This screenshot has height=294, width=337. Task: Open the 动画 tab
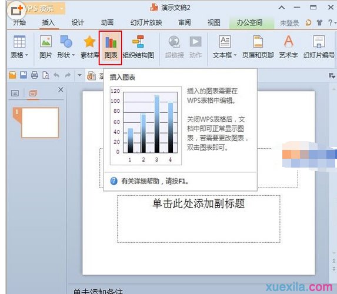[107, 22]
